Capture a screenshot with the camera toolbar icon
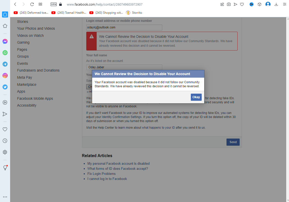This screenshot has width=289, height=202. point(229,4)
